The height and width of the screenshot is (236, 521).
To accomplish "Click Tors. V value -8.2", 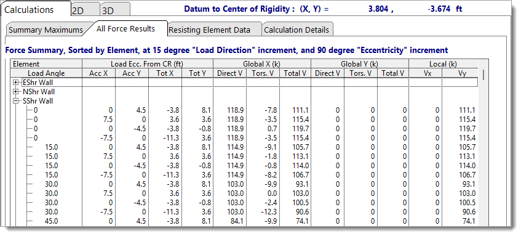I will click(271, 175).
